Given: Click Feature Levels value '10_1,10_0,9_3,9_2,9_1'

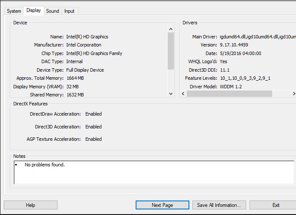Looking at the screenshot, I should [245, 78].
